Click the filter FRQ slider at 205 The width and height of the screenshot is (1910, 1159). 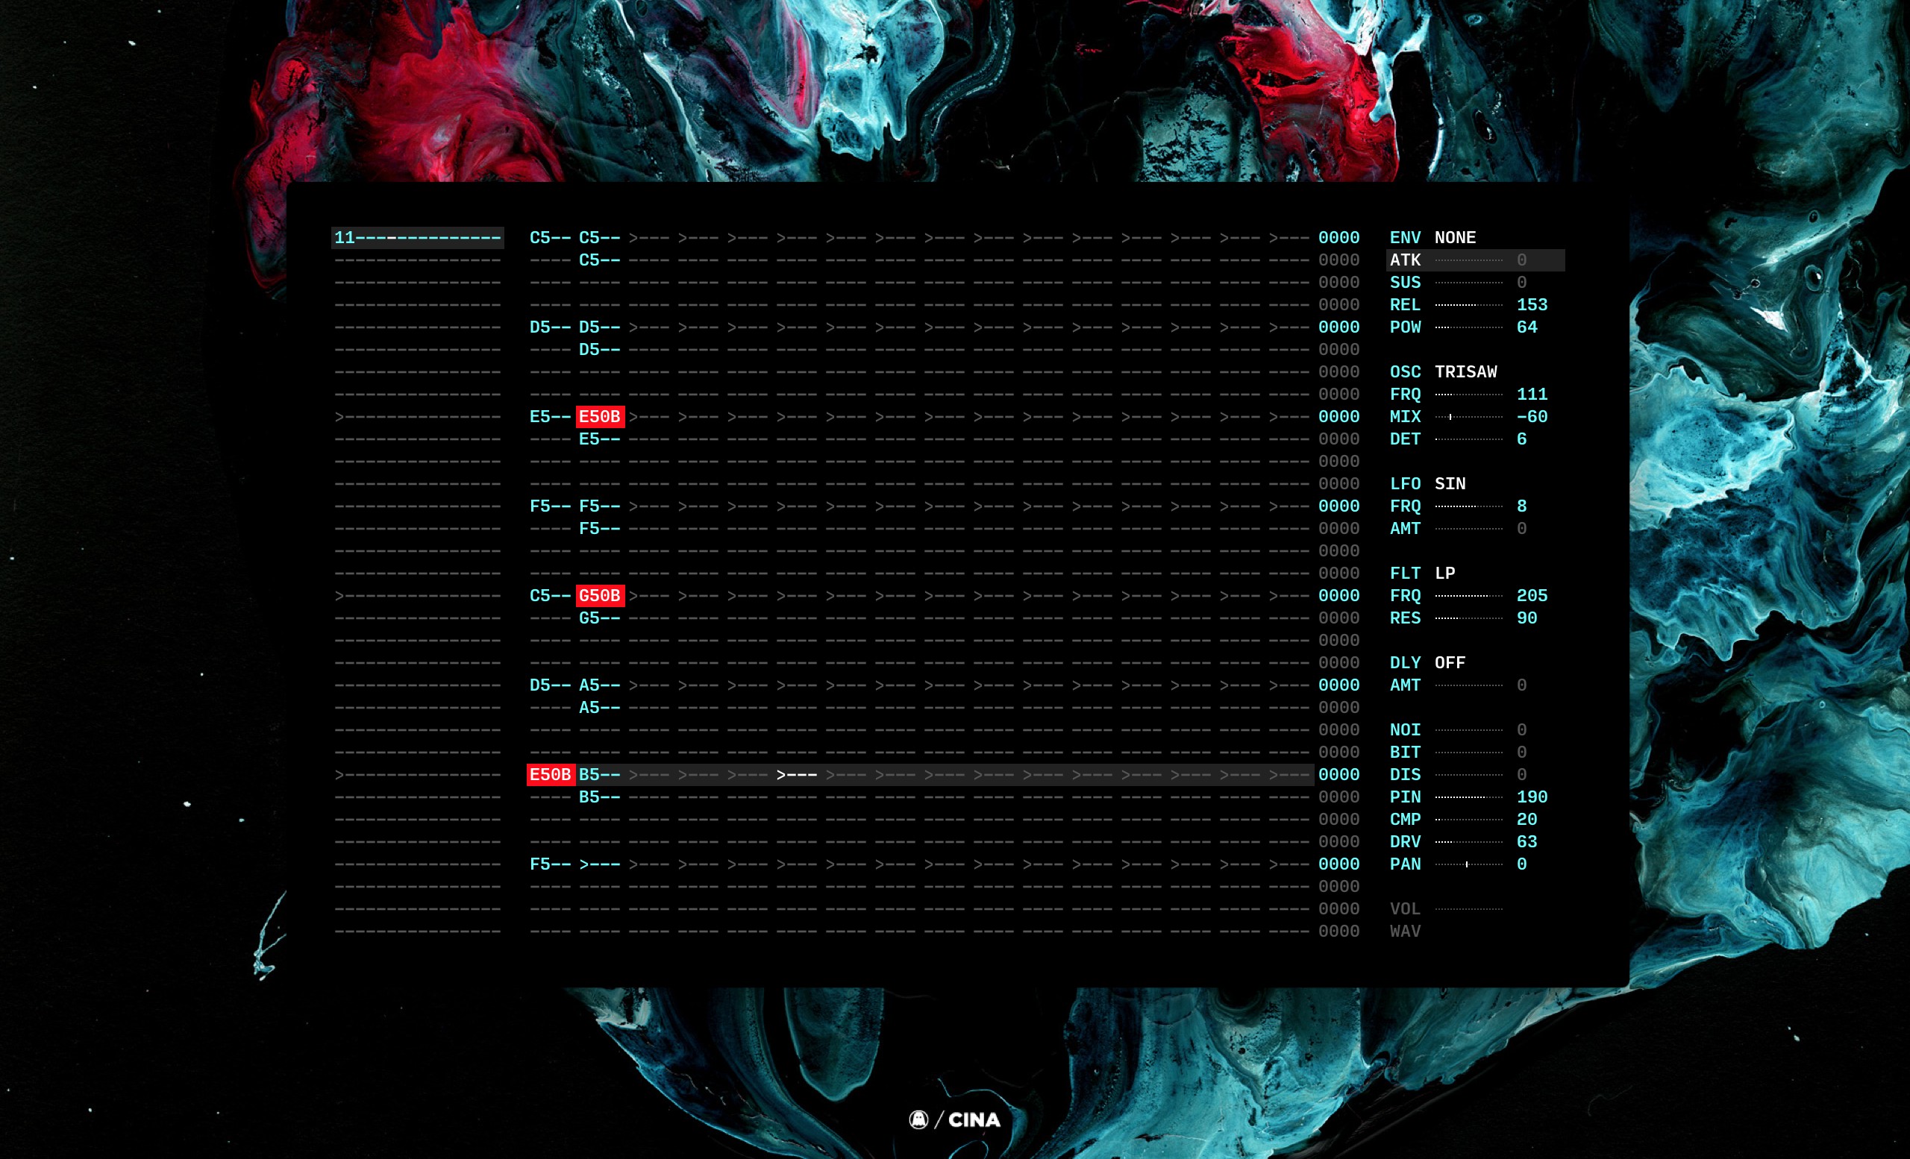point(1468,596)
